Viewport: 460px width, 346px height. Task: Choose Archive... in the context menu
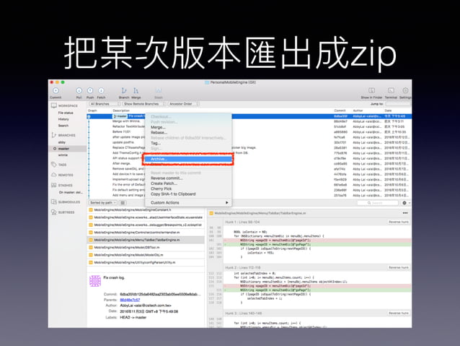(188, 159)
